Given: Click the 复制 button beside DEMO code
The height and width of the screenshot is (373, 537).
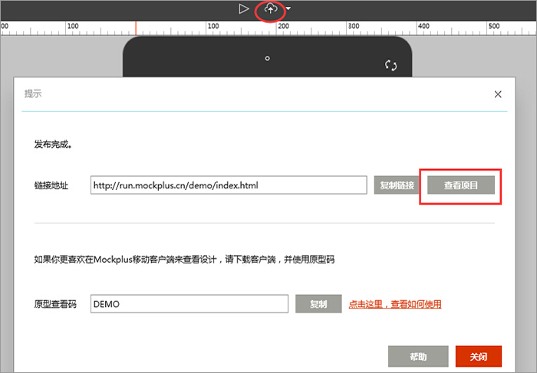Looking at the screenshot, I should (318, 304).
